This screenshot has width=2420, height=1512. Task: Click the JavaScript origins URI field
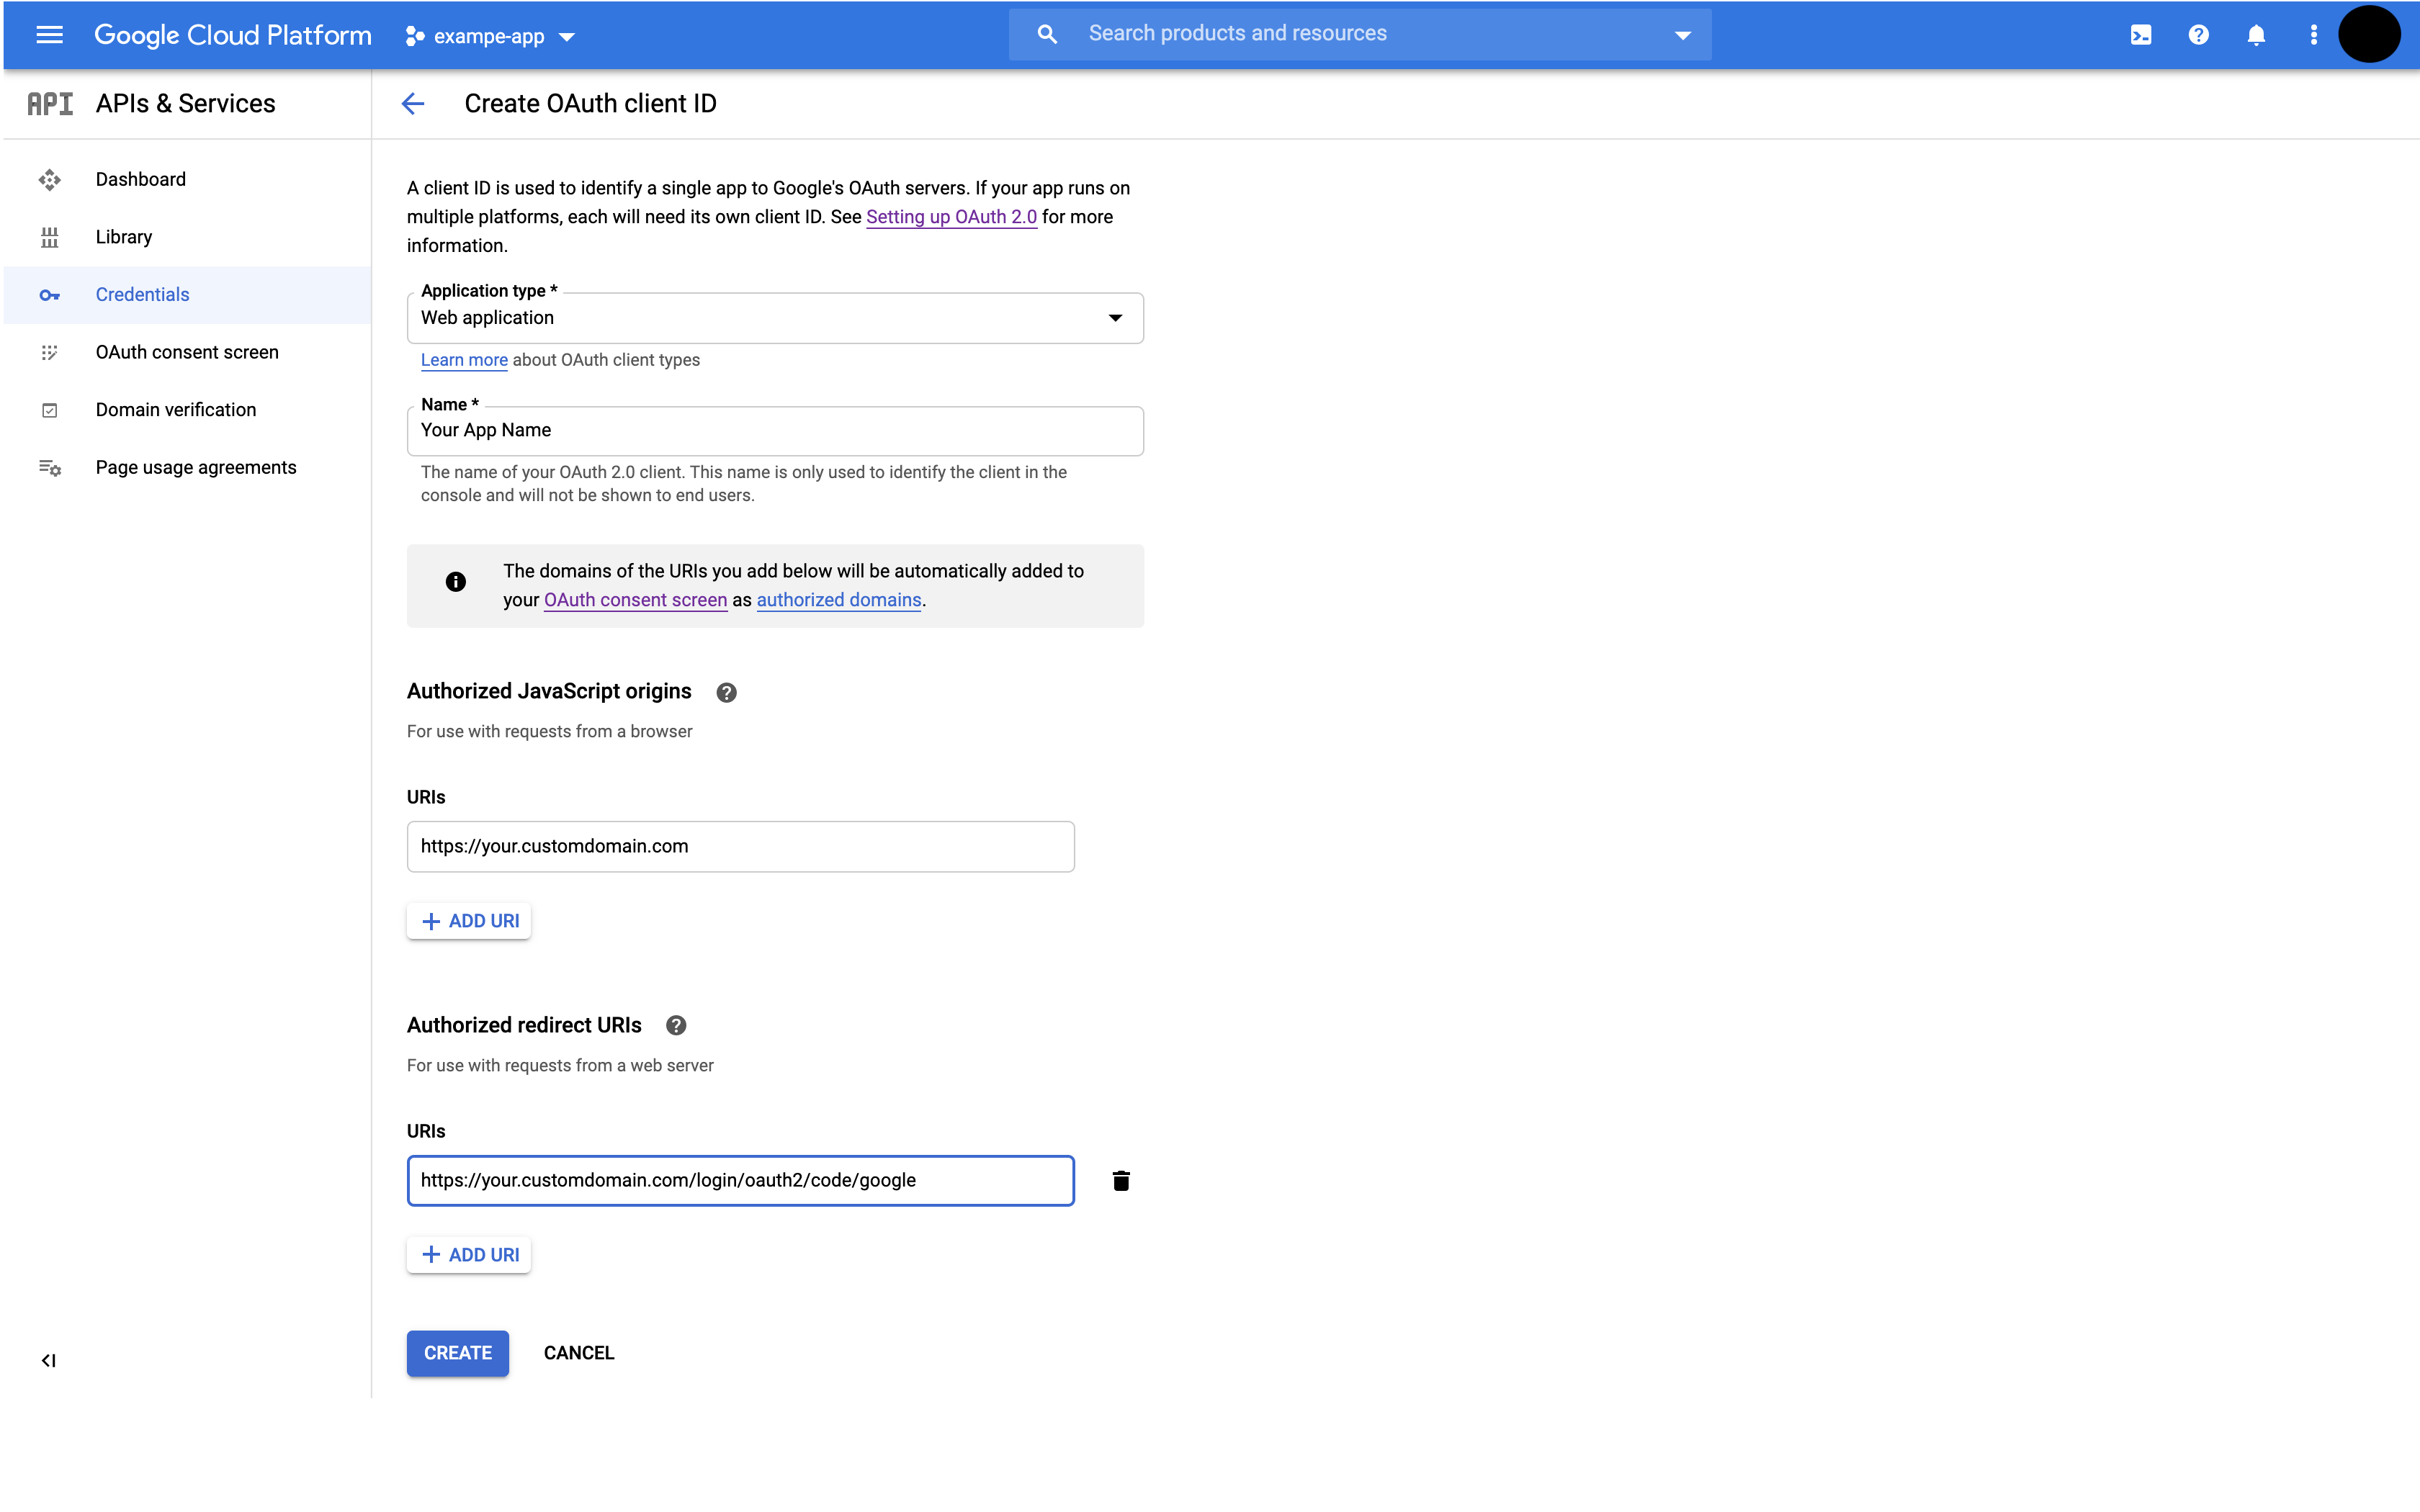click(x=740, y=847)
